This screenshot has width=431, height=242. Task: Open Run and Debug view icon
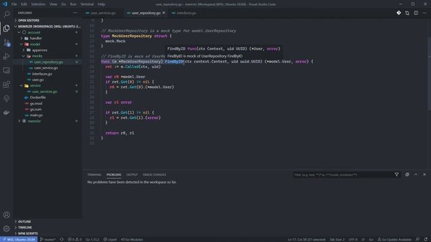tap(7, 56)
